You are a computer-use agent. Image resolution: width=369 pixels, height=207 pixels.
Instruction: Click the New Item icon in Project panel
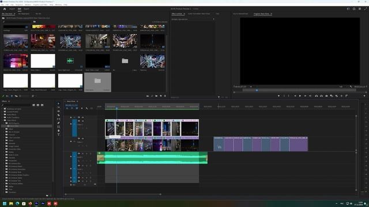161,96
